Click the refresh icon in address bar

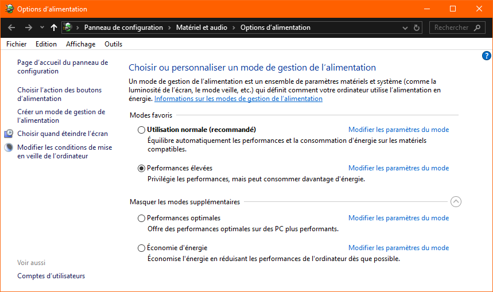click(x=417, y=28)
